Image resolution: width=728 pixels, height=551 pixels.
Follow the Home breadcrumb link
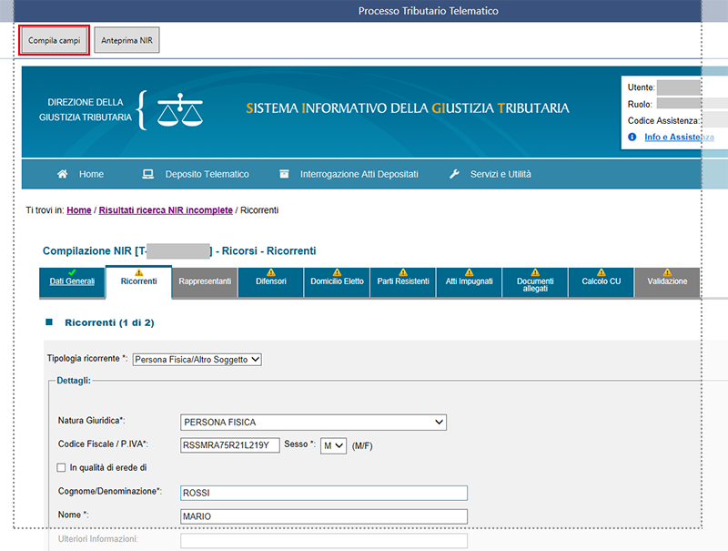79,210
